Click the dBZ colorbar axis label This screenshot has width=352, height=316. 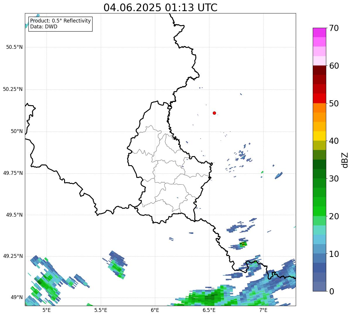(345, 160)
